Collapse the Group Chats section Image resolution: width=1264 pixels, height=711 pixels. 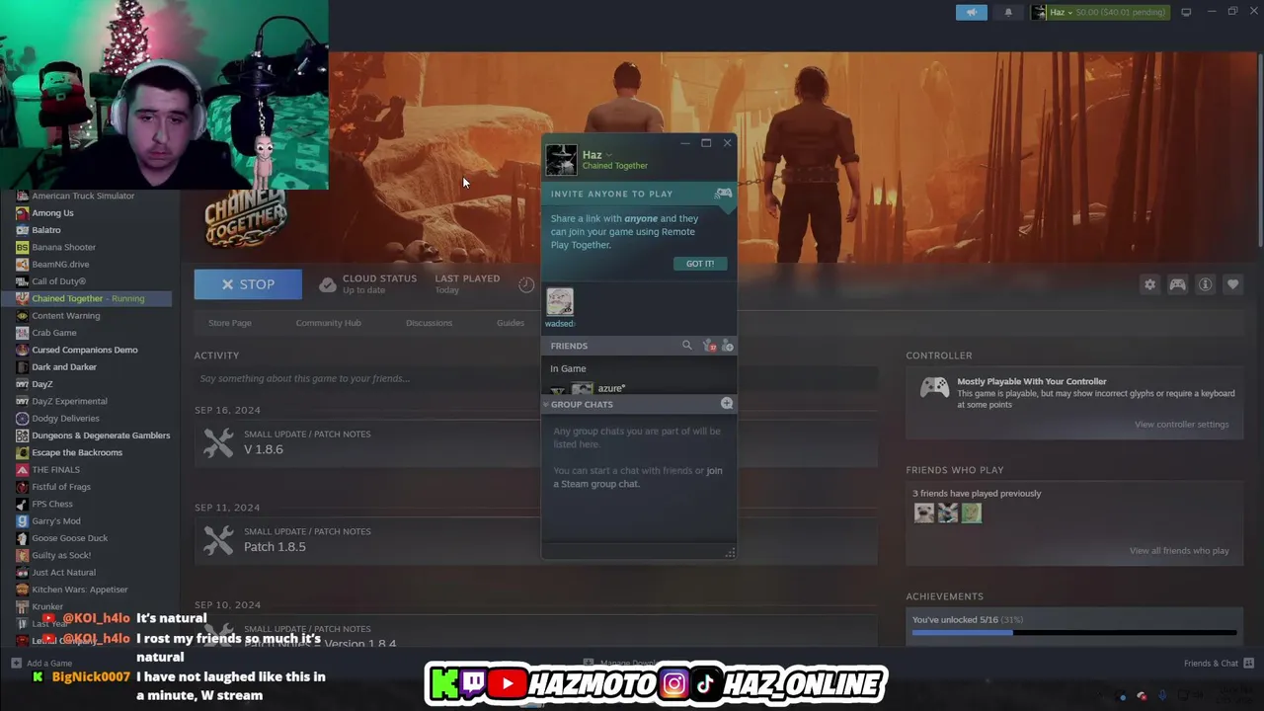546,404
